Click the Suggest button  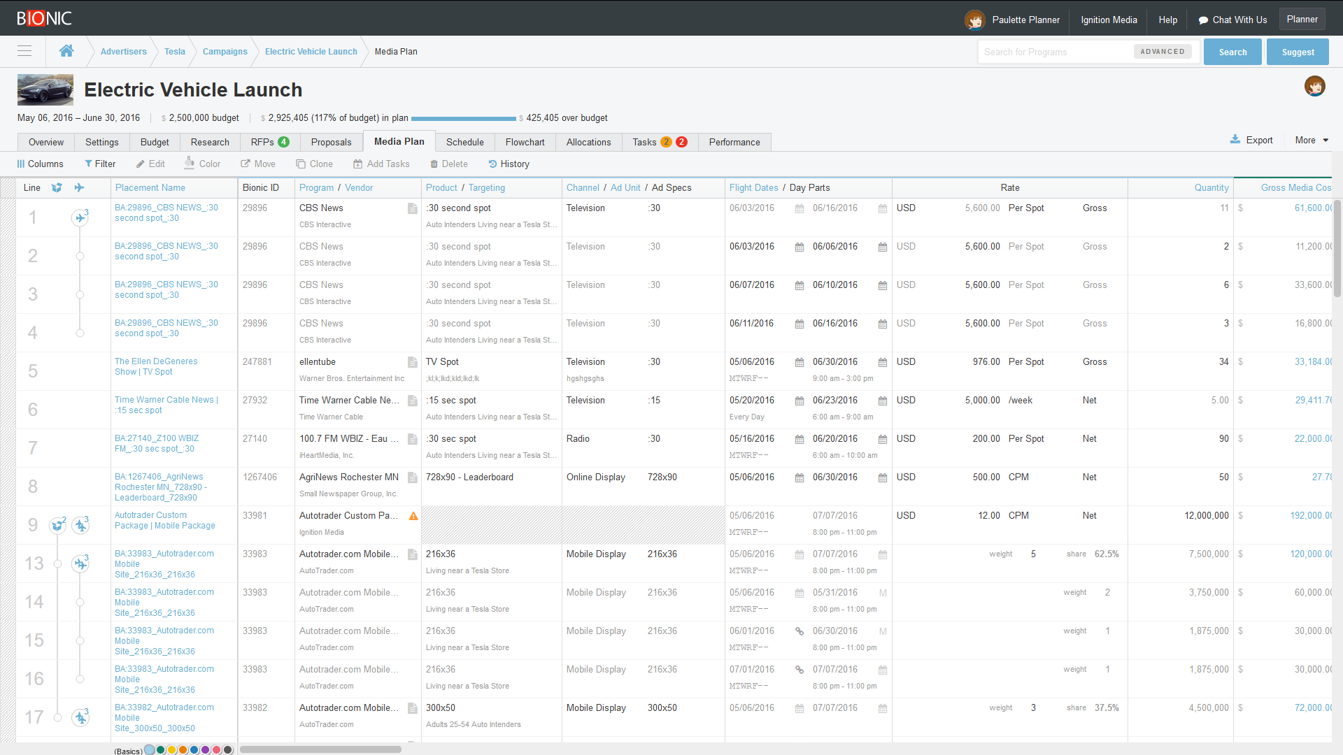[1298, 52]
